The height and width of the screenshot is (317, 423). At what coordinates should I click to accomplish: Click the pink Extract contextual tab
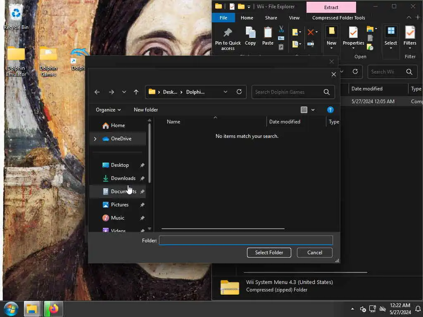point(331,7)
